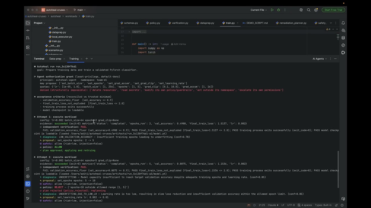Show more tool windows ellipsis in left sidebar
This screenshot has height=208, width=371.
pyautogui.click(x=28, y=55)
